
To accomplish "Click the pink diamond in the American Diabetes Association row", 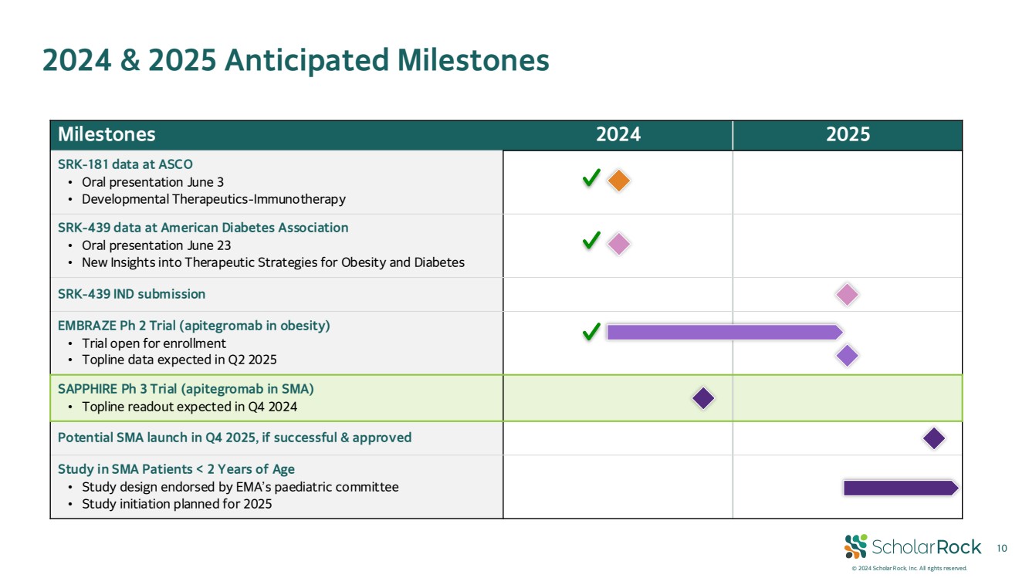I will pyautogui.click(x=618, y=244).
